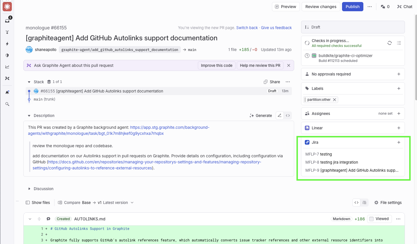Add reviewers via No approvals required plus
Viewport: 417px width, 244px height.
click(399, 74)
